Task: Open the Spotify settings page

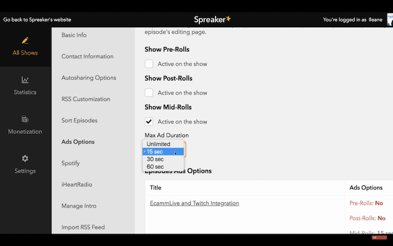Action: (x=70, y=163)
